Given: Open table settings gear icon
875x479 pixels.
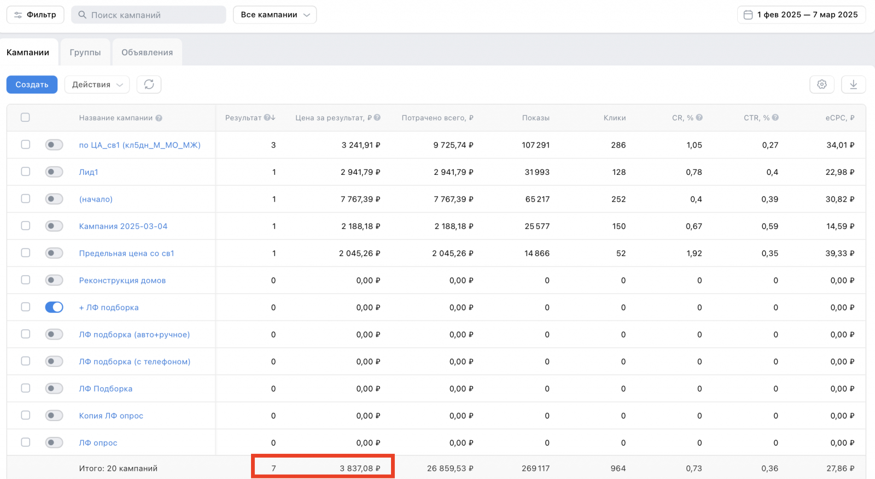Looking at the screenshot, I should coord(821,84).
